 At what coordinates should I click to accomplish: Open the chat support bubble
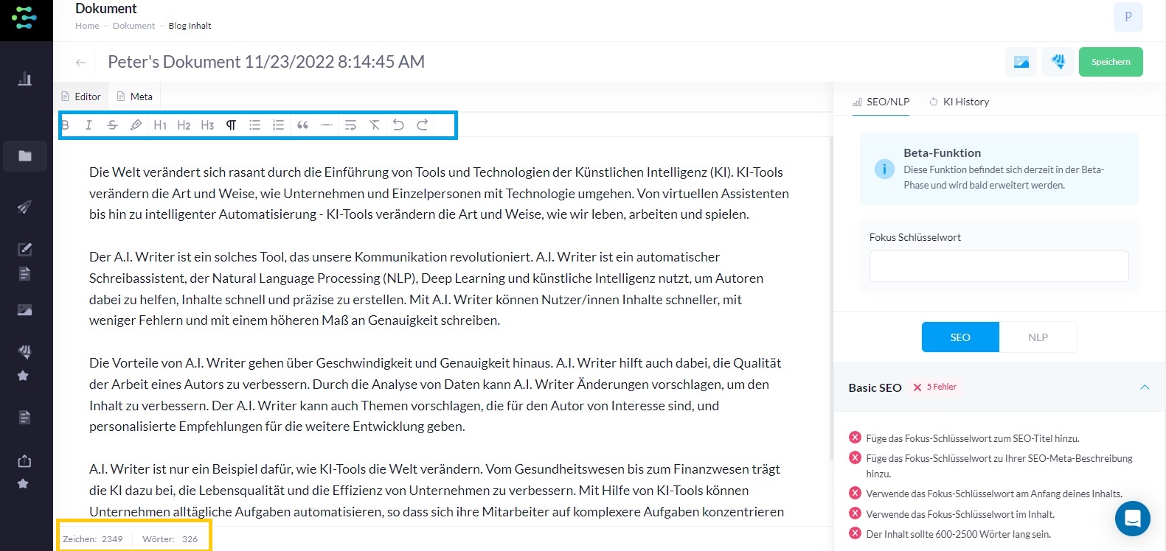(1133, 519)
